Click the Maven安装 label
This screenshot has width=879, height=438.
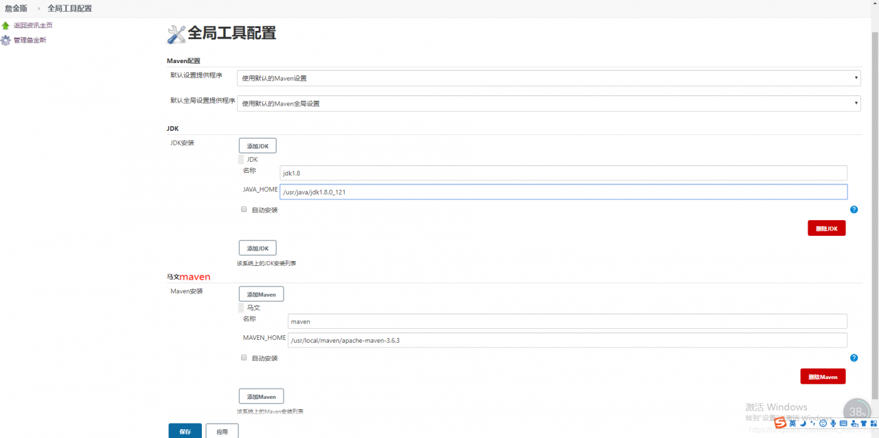click(x=186, y=291)
